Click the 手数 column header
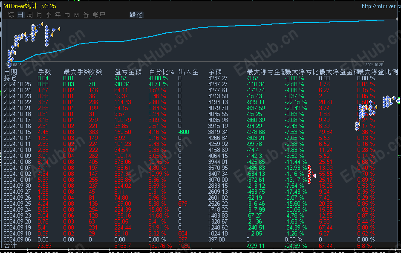 44,72
